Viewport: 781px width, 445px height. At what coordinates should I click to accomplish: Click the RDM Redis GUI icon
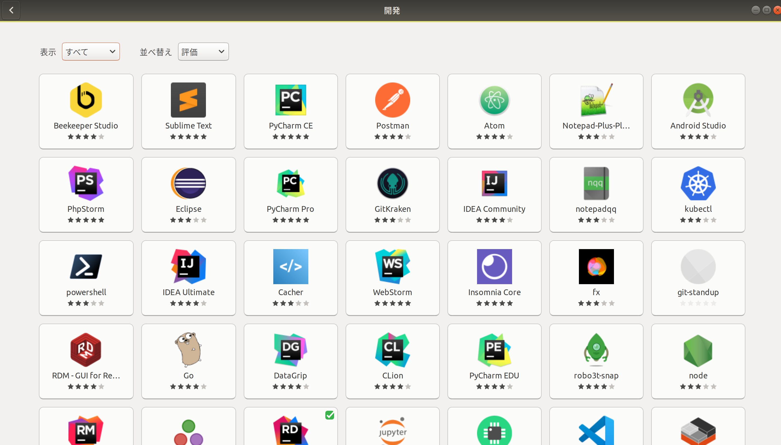[x=86, y=350]
